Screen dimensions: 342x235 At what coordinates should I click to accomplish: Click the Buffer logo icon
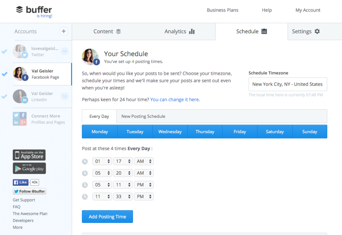point(19,10)
